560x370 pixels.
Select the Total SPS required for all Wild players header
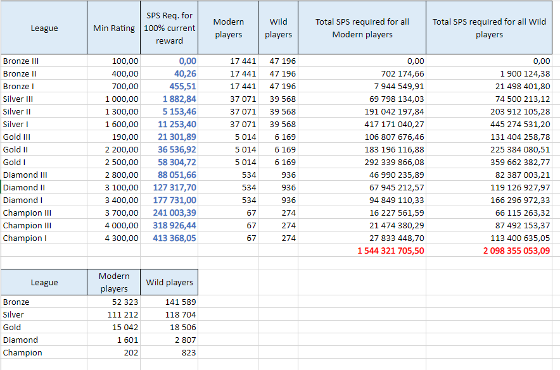click(489, 28)
